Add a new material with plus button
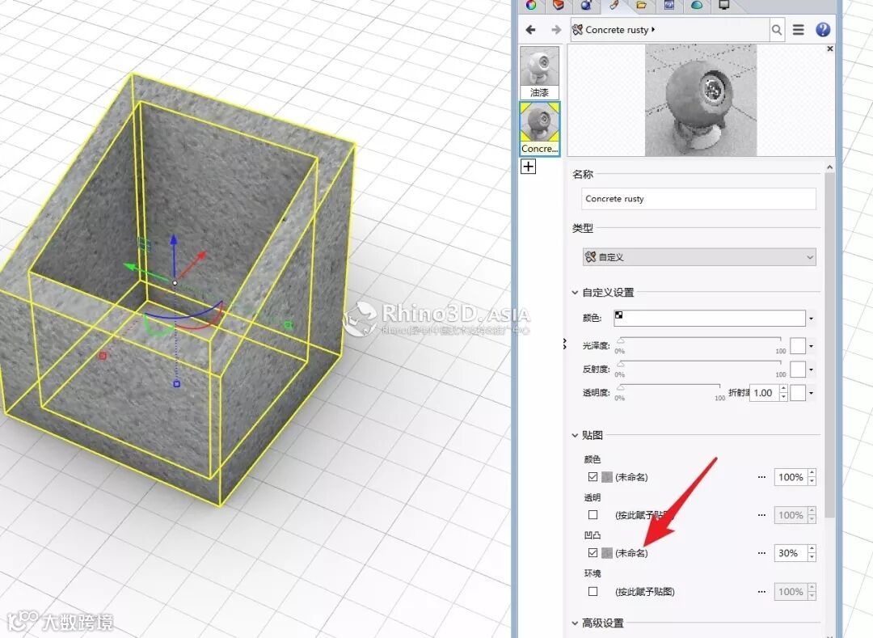The height and width of the screenshot is (638, 873). pyautogui.click(x=529, y=167)
